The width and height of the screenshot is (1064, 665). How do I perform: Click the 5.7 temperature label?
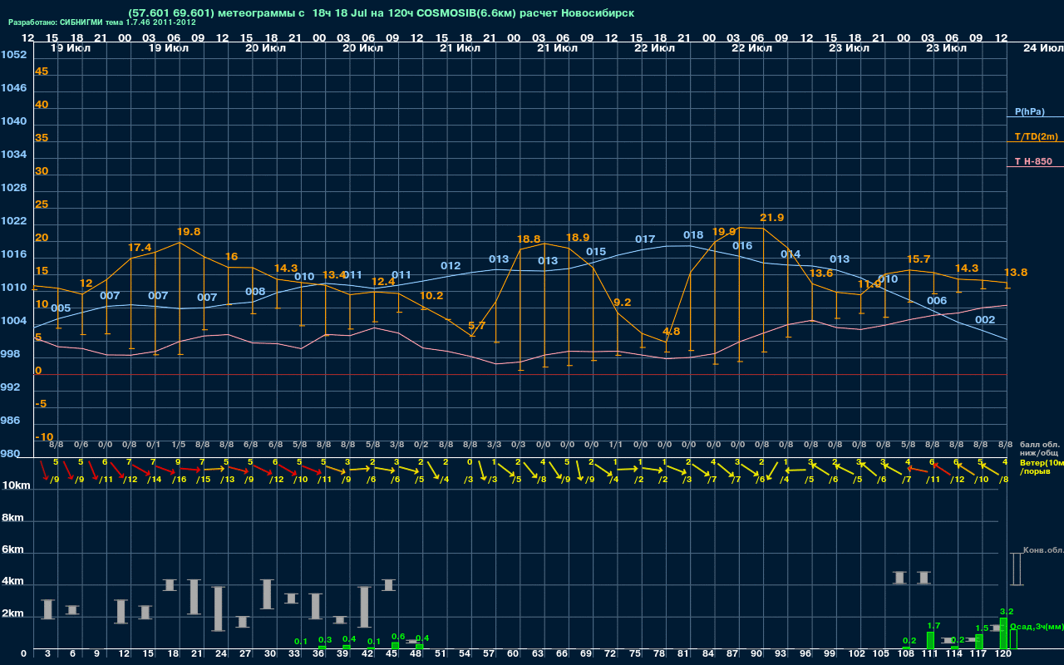pos(476,327)
